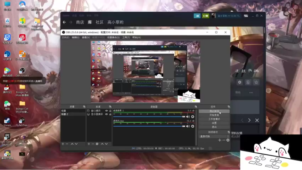Pop out the Audio Mixer dock panel

tap(196, 107)
